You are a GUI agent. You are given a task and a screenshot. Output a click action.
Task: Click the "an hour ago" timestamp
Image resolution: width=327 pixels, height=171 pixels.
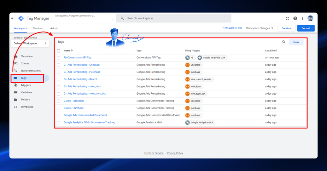point(272,58)
